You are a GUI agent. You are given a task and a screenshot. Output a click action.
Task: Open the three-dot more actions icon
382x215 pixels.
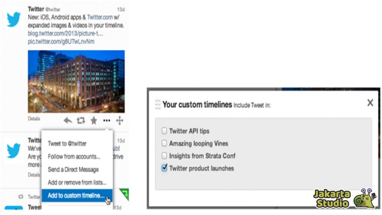point(106,121)
